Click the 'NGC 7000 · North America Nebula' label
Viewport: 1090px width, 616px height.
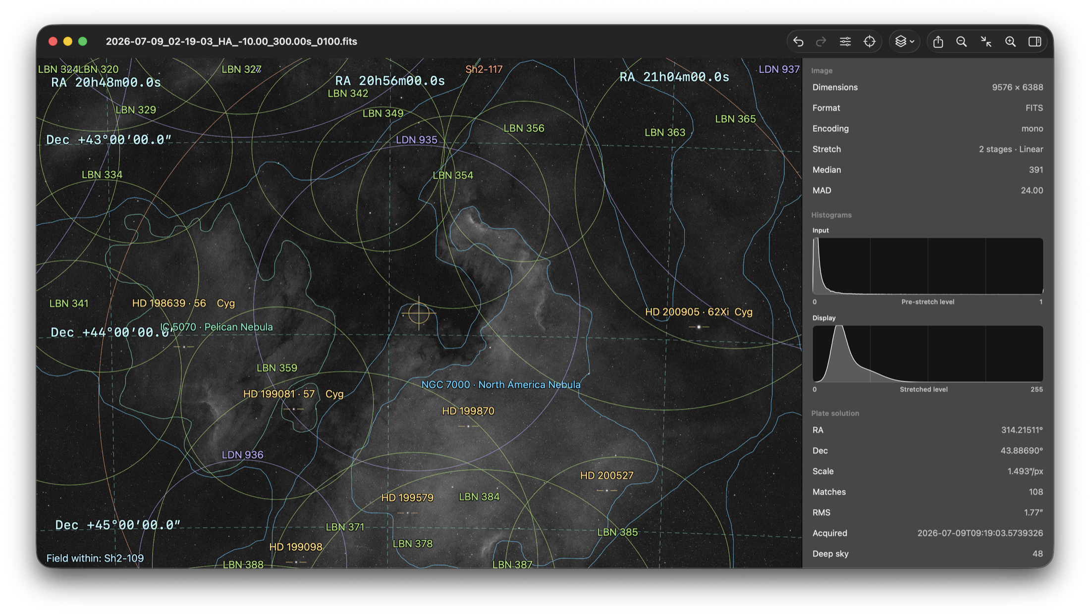(x=501, y=385)
